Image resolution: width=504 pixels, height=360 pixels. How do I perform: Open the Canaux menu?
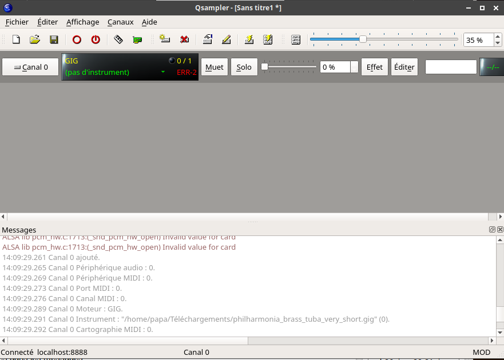pyautogui.click(x=121, y=22)
